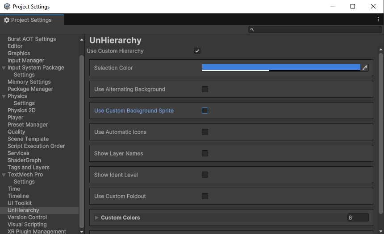384x234 pixels.
Task: Click the sidebar scroll down arrow
Action: tap(81, 231)
